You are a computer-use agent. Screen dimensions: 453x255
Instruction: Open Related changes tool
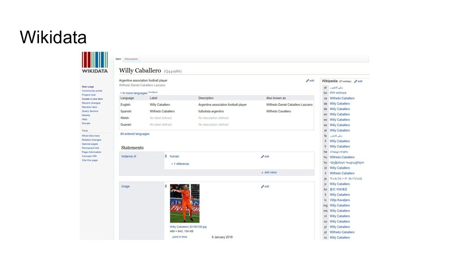(92, 139)
